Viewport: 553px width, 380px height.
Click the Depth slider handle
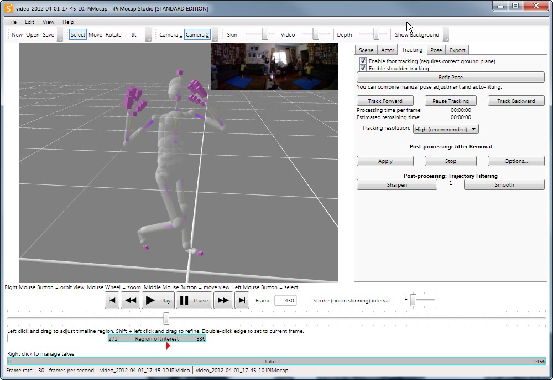tap(376, 34)
